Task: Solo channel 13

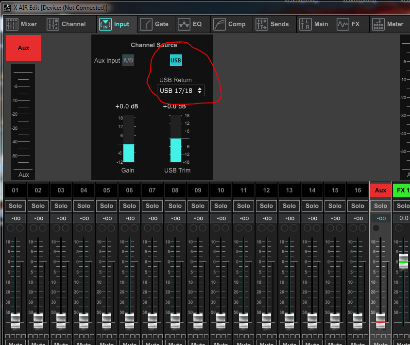Action: [x=289, y=206]
